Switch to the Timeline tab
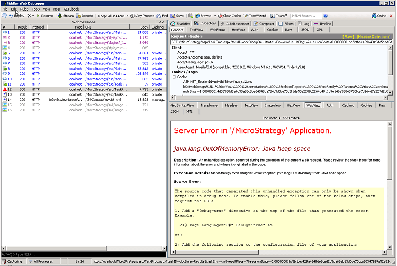The image size is (397, 266). [x=322, y=23]
